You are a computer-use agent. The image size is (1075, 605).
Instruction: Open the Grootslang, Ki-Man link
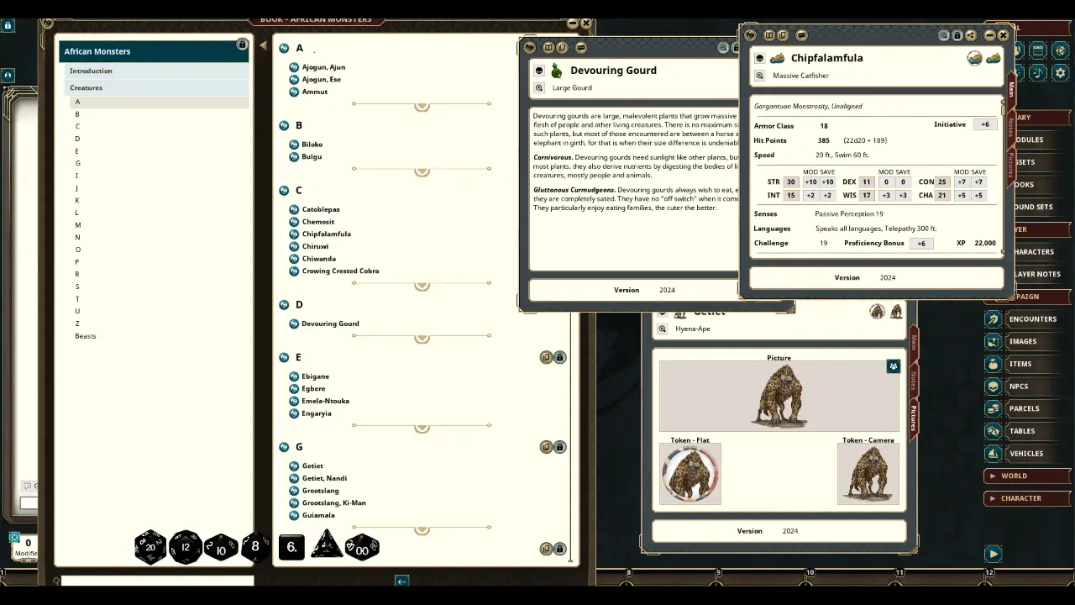333,502
